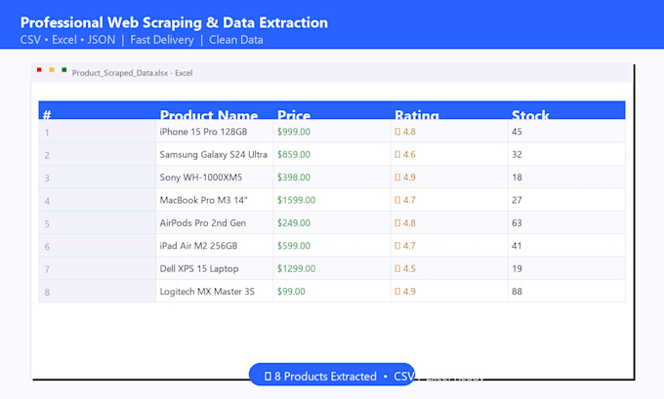Click the price '$1299.00'
Screen dimensions: 664x399
tap(296, 268)
